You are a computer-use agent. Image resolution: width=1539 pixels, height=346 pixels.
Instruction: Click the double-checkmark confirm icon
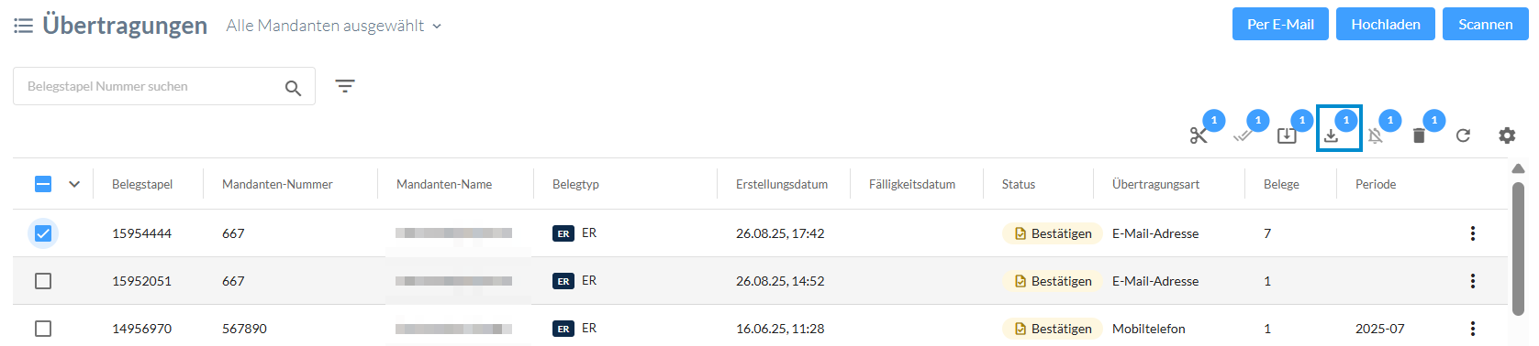point(1243,135)
